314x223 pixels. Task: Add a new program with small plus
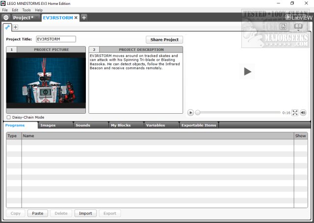coord(15,27)
